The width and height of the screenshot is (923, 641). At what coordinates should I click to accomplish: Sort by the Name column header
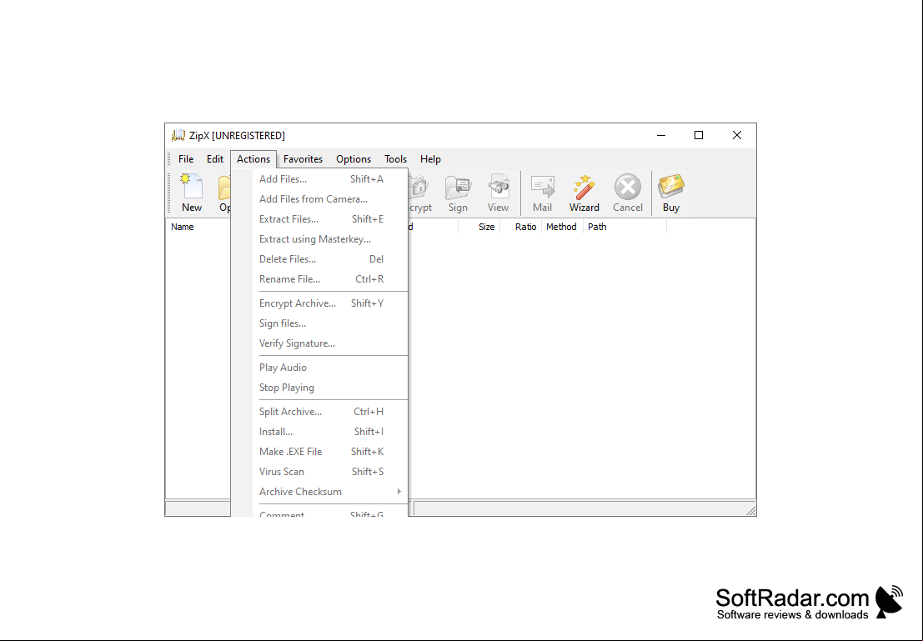click(x=198, y=227)
